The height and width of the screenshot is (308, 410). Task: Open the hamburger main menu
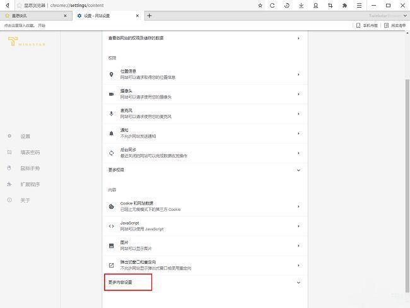360,6
